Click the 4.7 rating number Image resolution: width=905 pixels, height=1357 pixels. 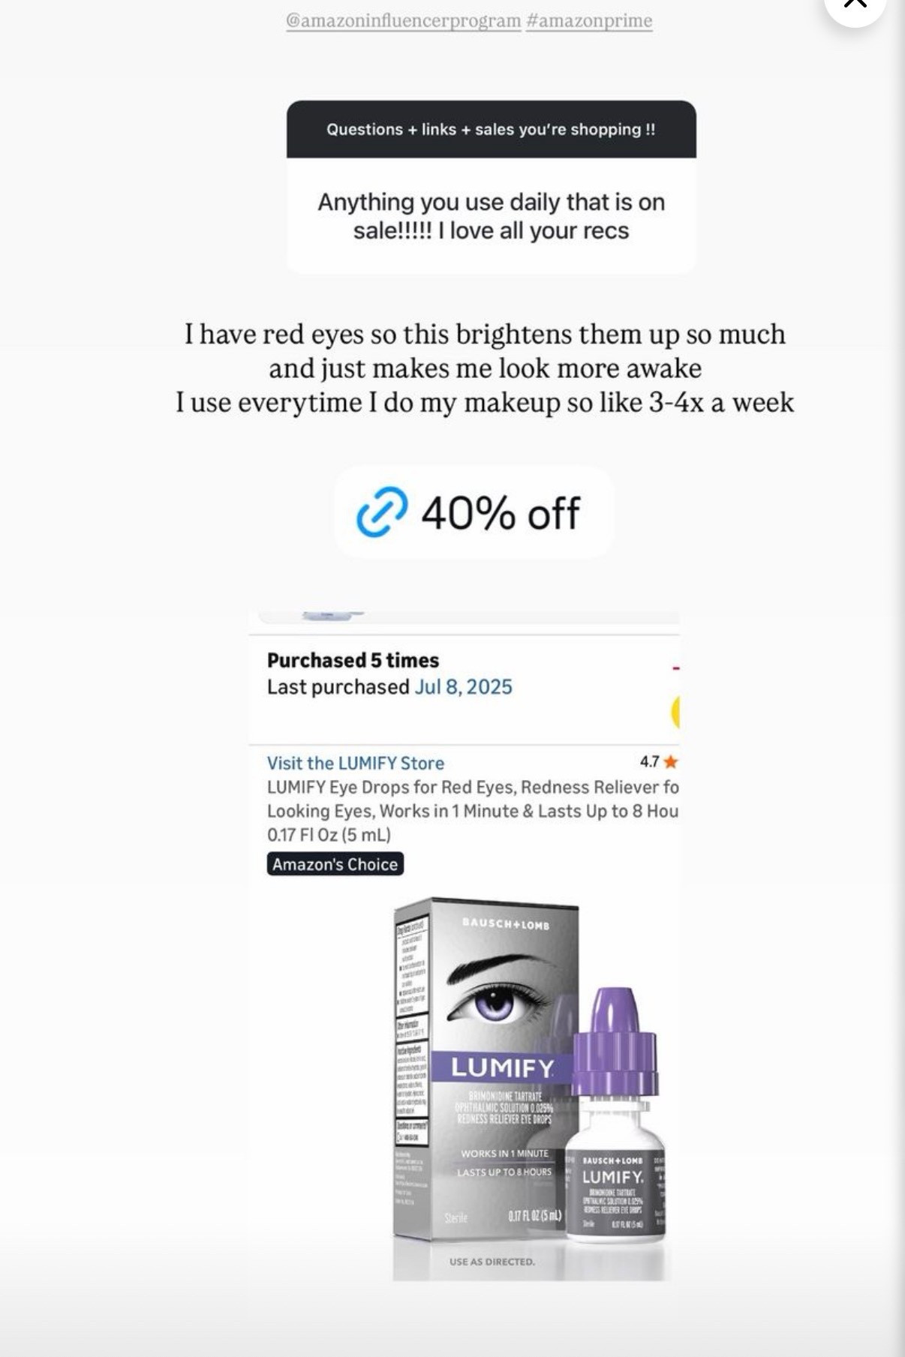coord(649,762)
